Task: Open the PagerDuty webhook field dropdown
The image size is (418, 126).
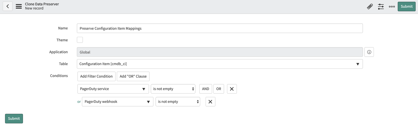Action: tap(118, 102)
